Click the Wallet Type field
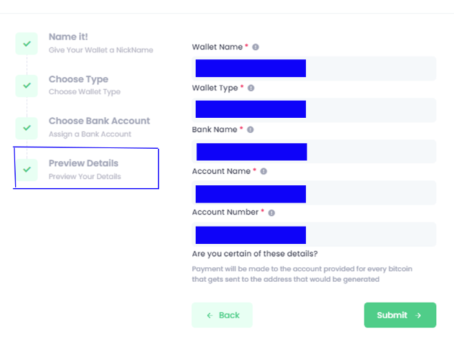 point(314,110)
